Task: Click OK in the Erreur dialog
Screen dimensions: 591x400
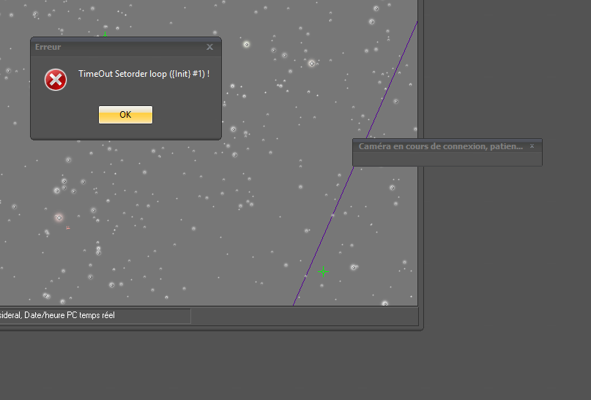Action: 125,115
